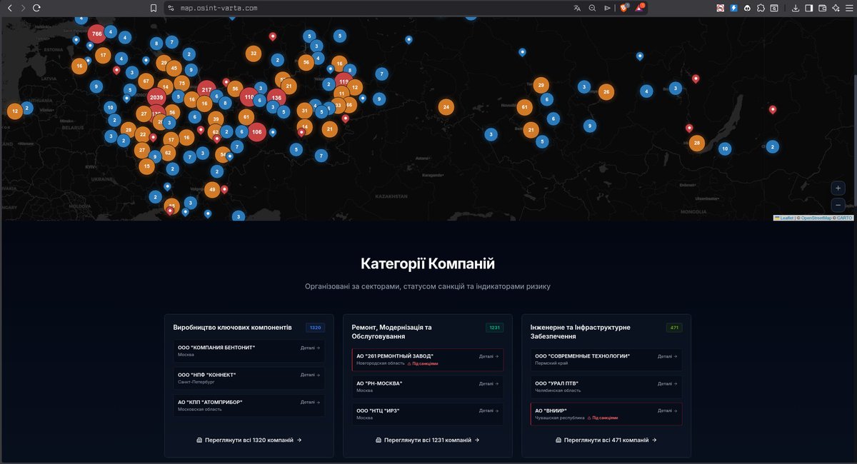Image resolution: width=857 pixels, height=464 pixels.
Task: Open Деталі for ООО "УРАЛ ПТВ"
Action: [x=668, y=383]
